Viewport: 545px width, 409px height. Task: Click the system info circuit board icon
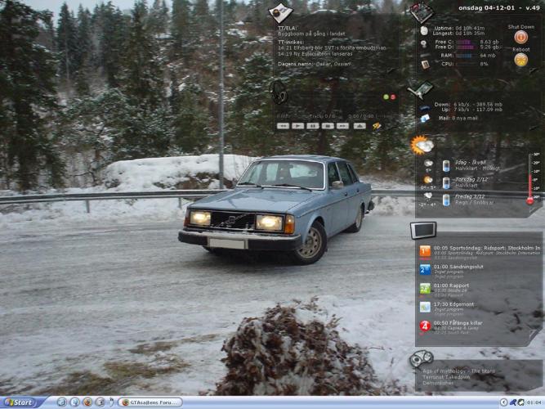(421, 12)
